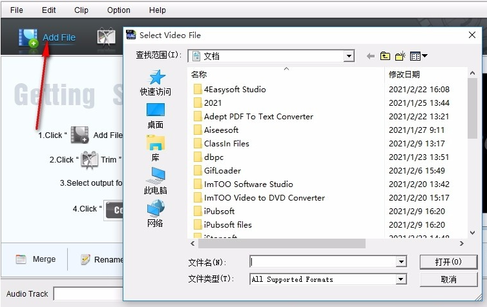
Task: Close the Select Video File dialog
Action: 471,35
